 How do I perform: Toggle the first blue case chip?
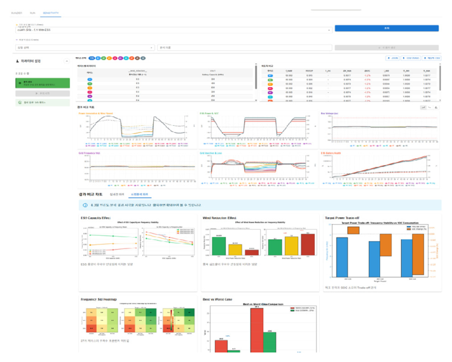[92, 58]
